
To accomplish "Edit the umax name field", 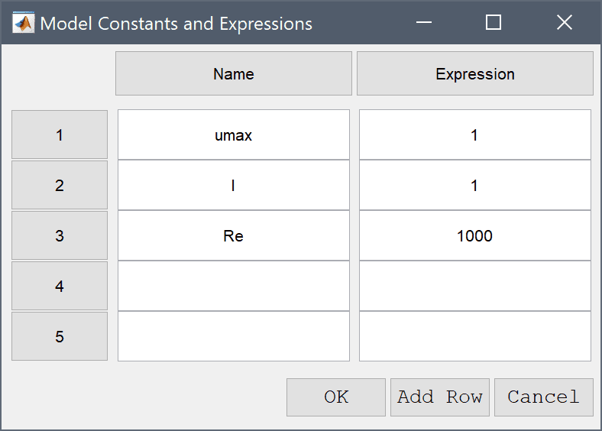I will [x=234, y=134].
